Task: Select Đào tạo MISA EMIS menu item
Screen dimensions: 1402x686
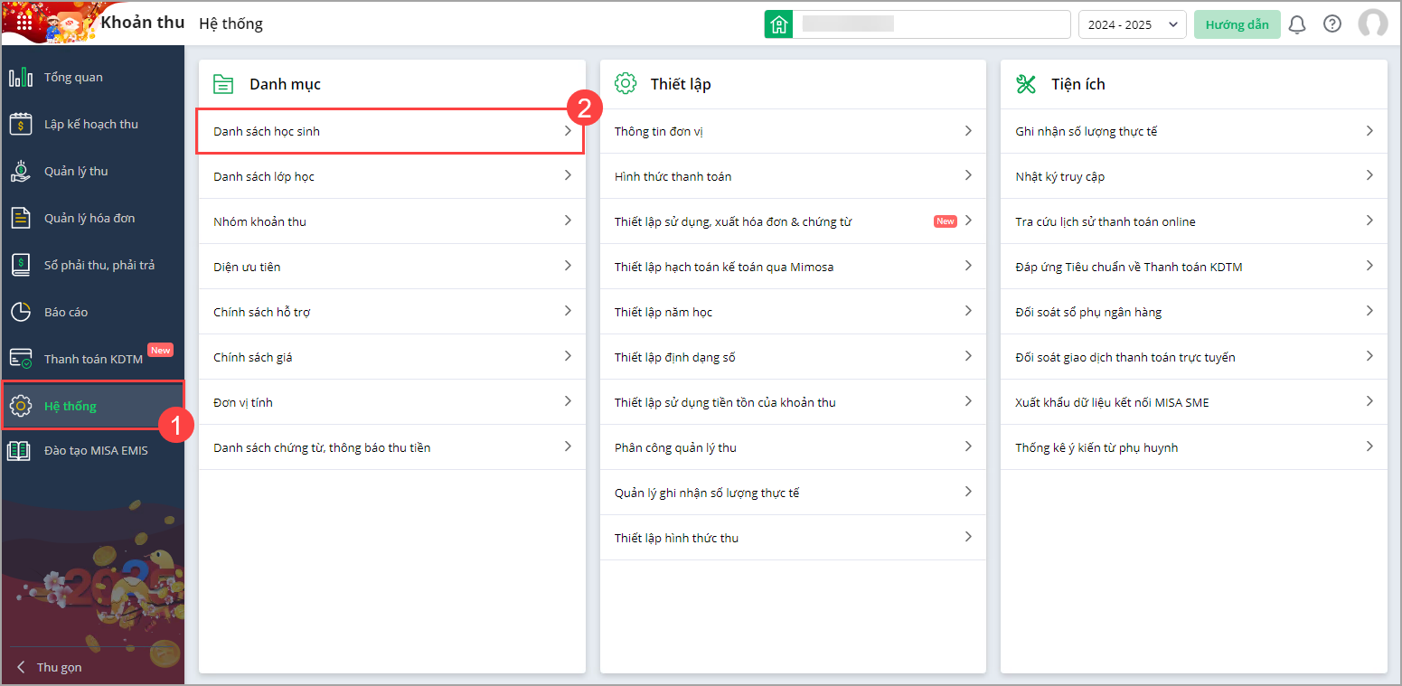Action: pyautogui.click(x=96, y=450)
